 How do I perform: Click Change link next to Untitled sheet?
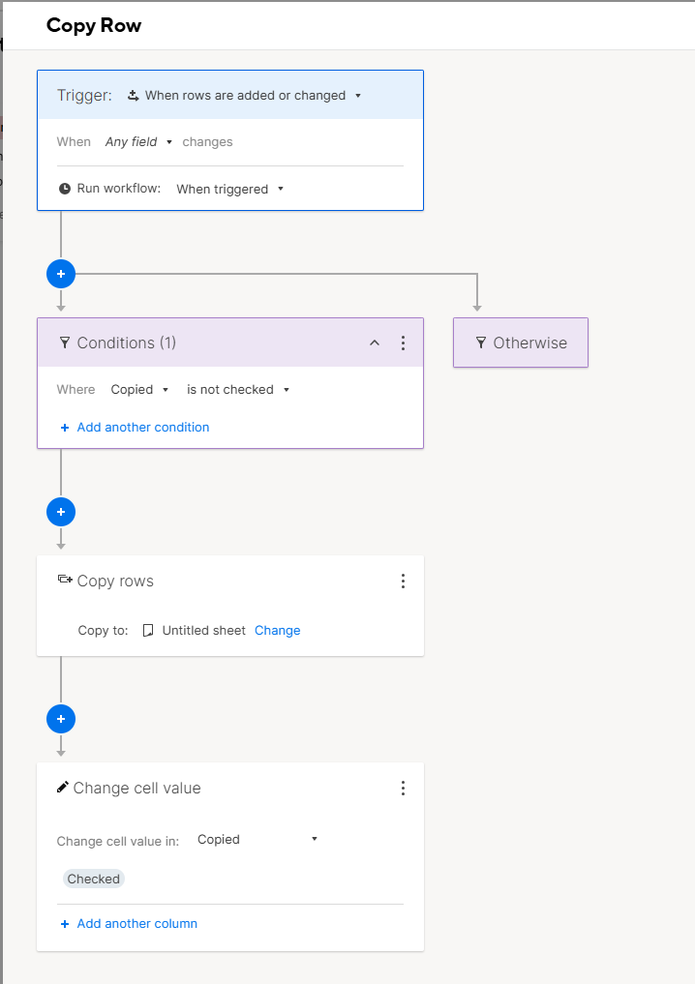278,631
